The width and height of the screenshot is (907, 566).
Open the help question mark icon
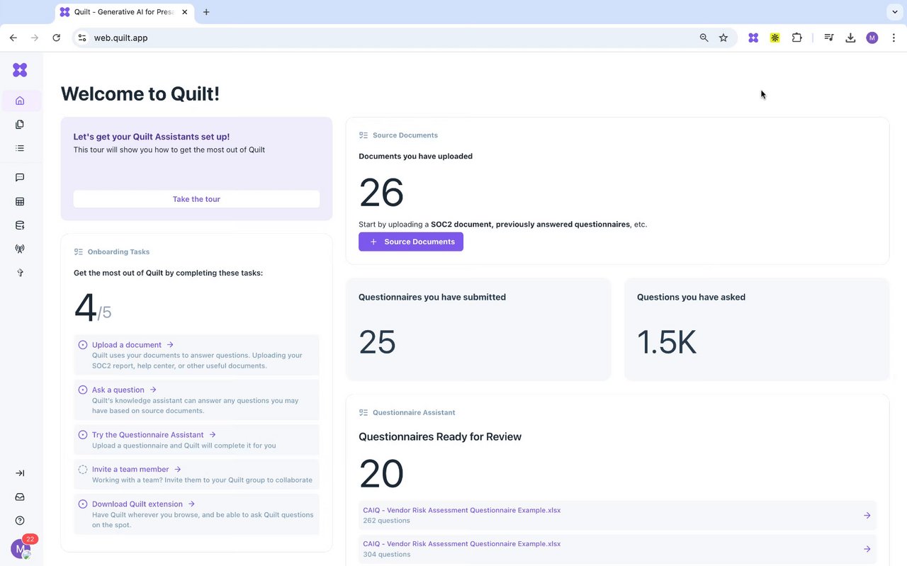tap(20, 521)
